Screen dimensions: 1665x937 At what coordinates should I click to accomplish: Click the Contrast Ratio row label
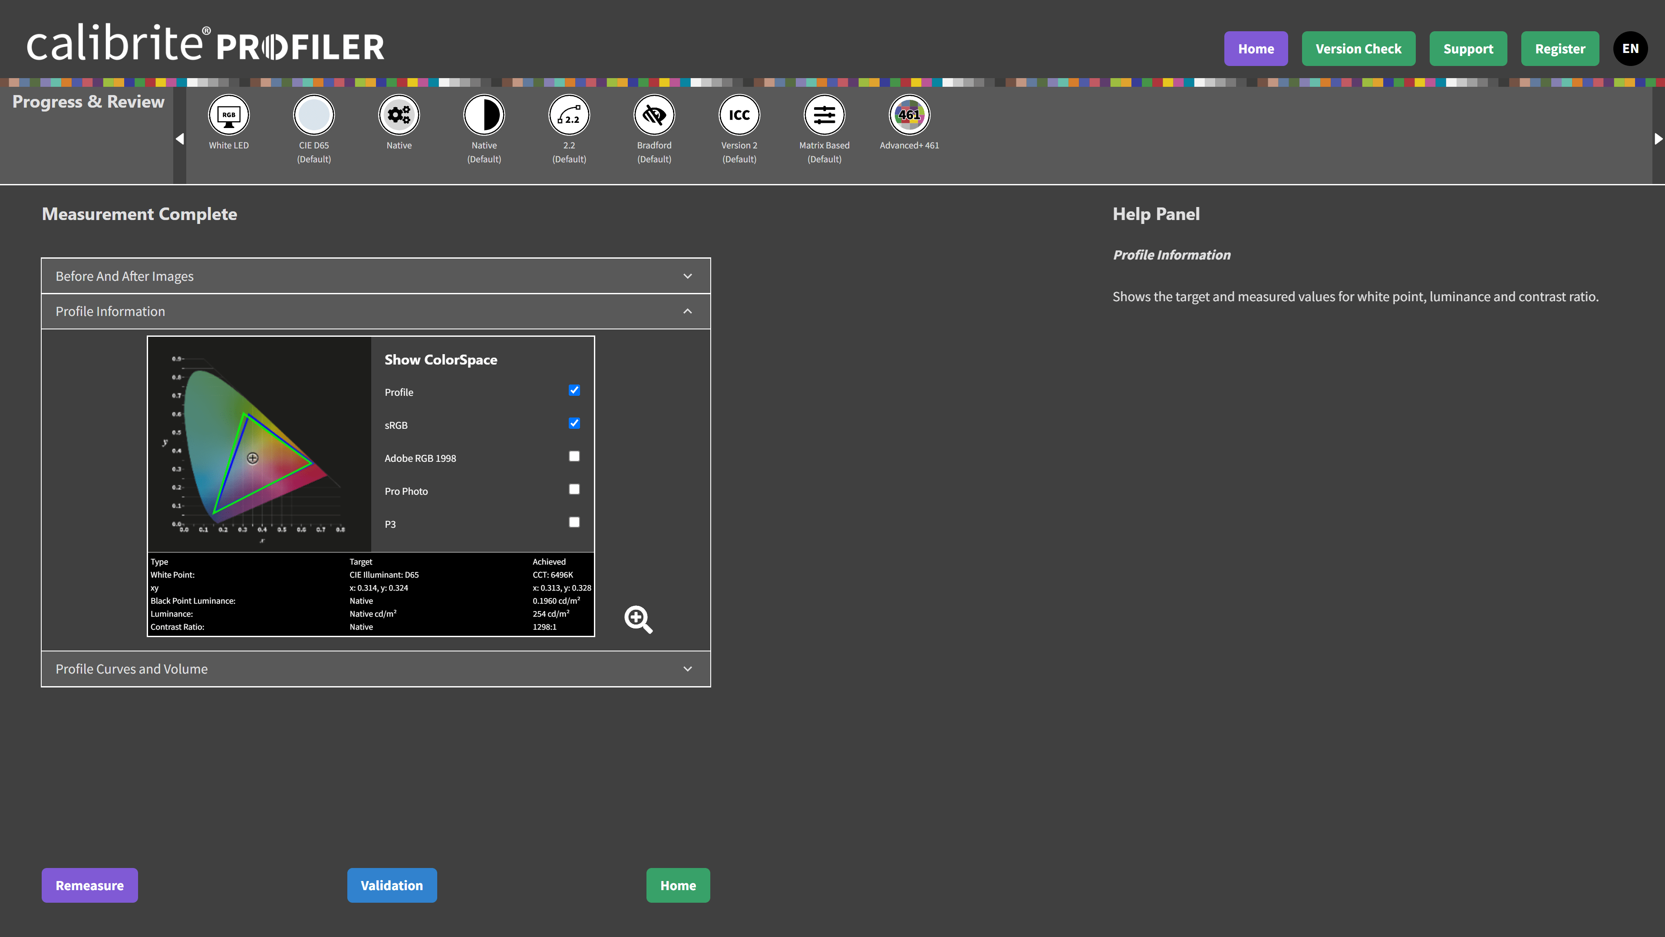(x=177, y=627)
